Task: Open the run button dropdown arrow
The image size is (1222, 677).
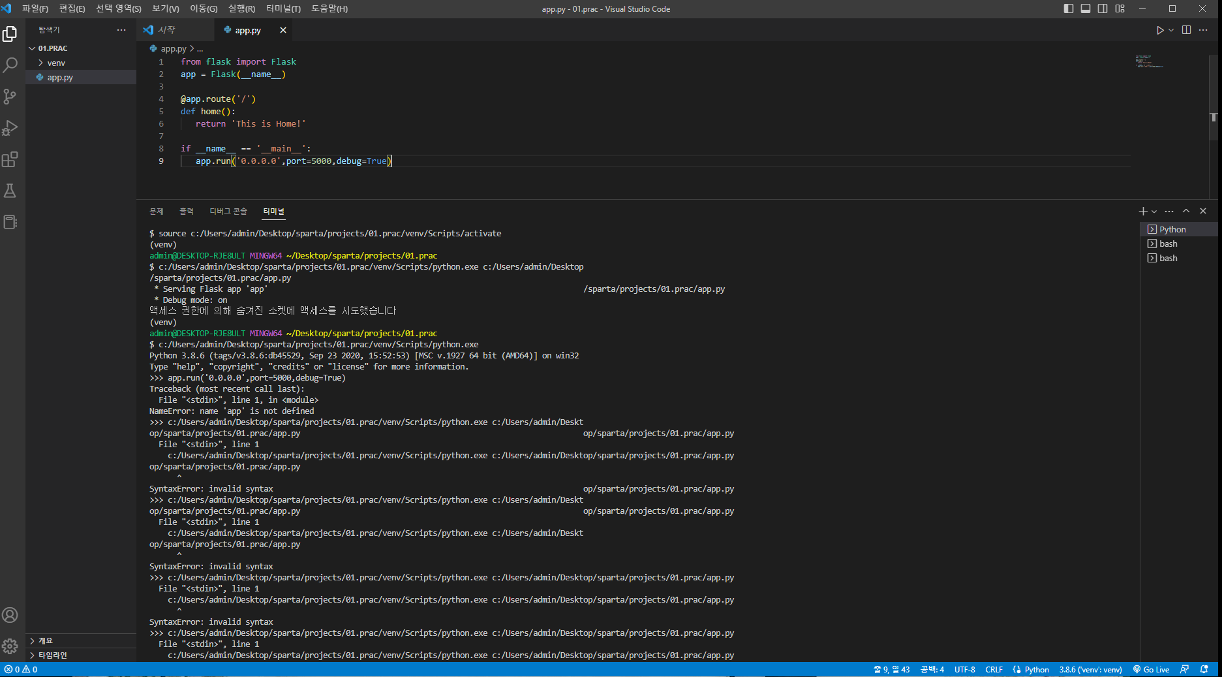Action: tap(1171, 30)
